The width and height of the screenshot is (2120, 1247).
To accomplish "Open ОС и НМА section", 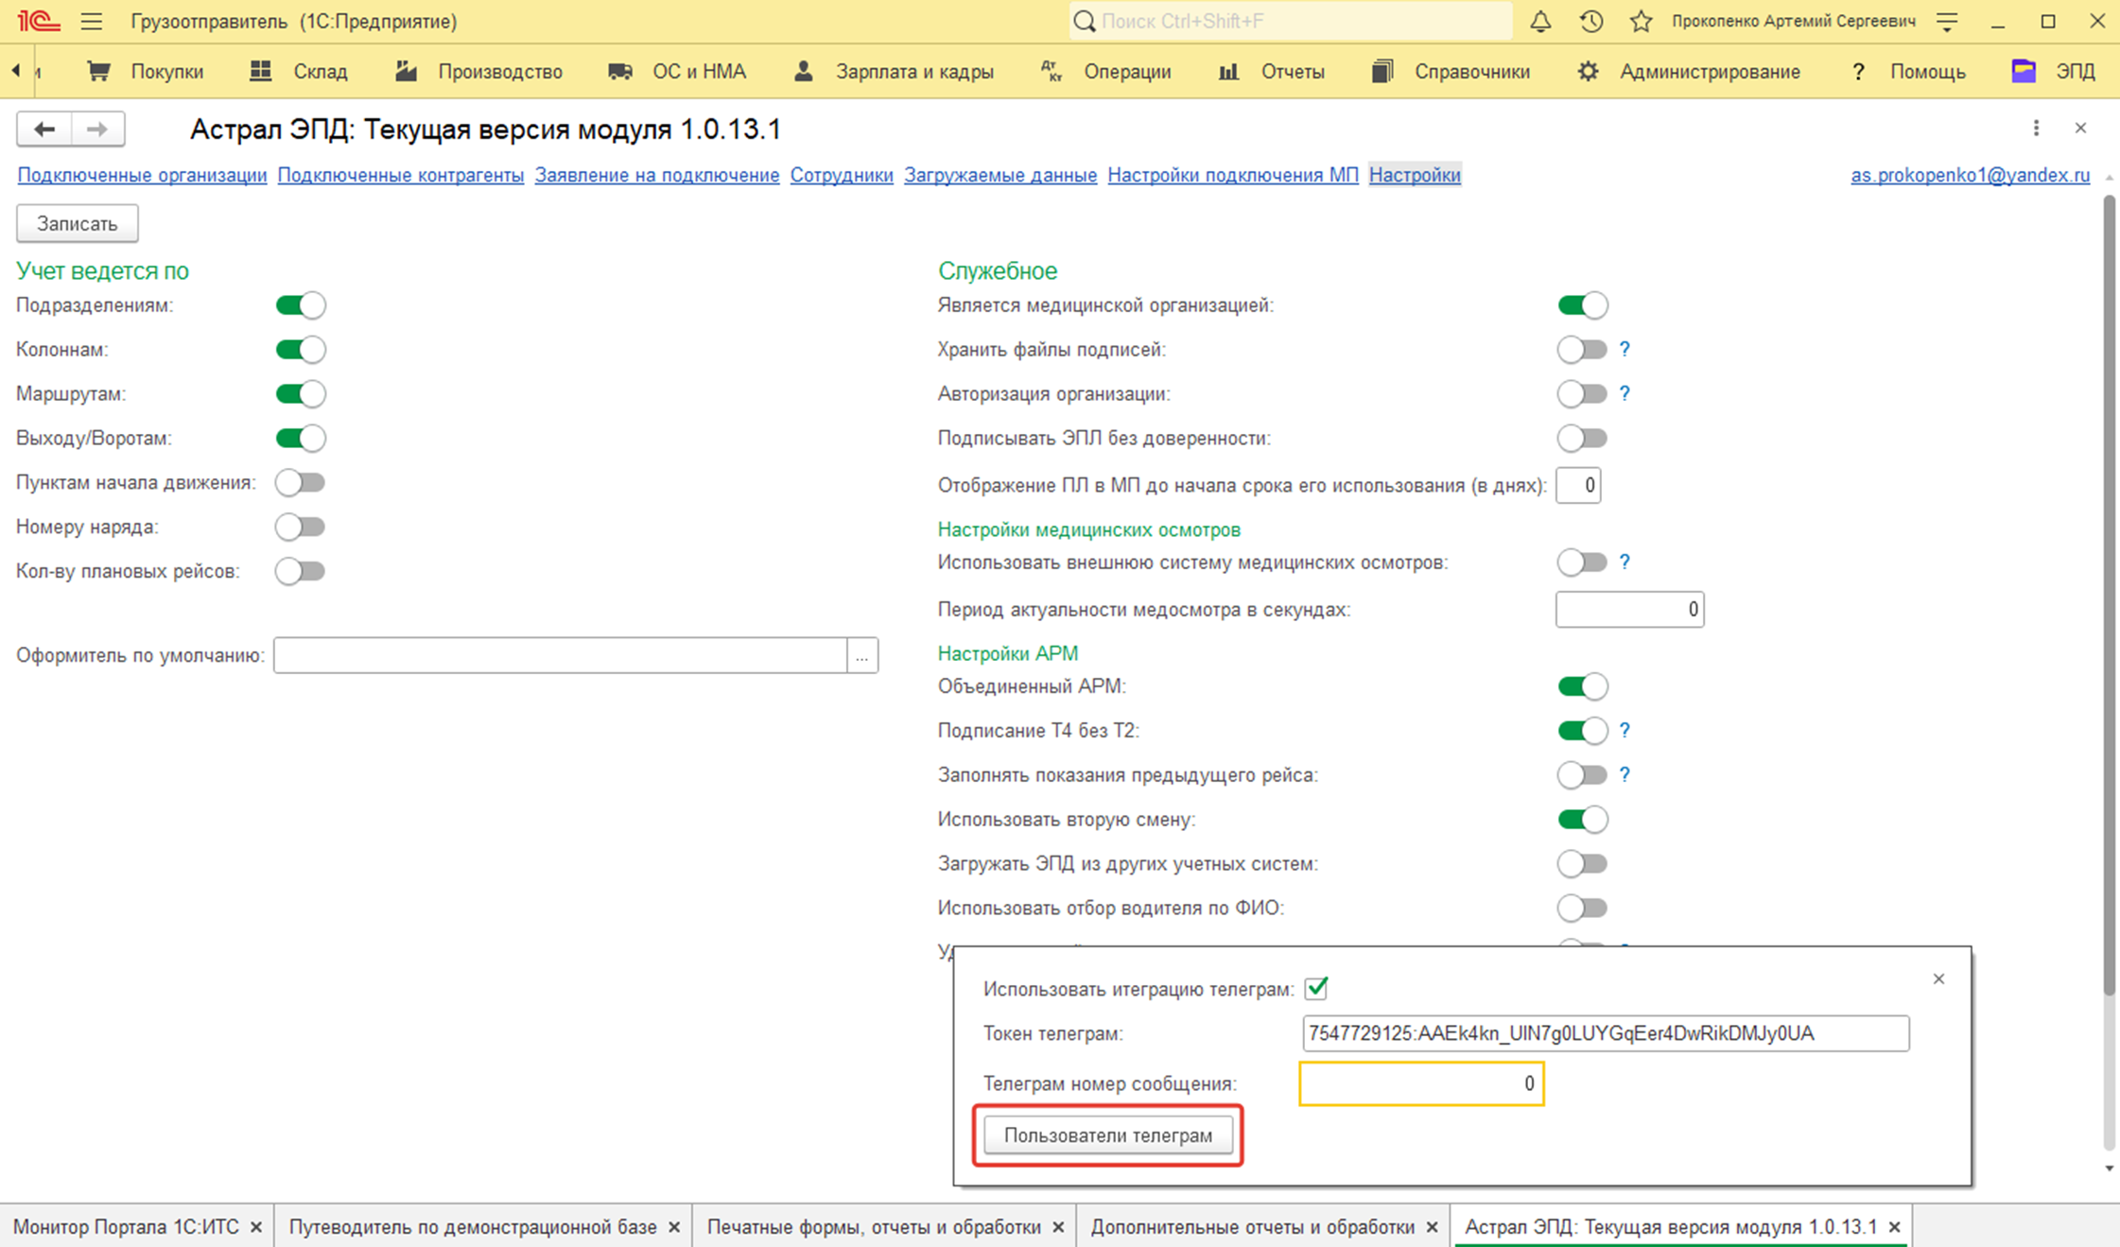I will tap(677, 71).
